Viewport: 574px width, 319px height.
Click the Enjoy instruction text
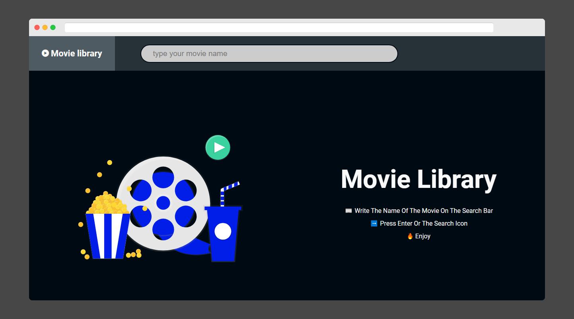click(x=422, y=236)
